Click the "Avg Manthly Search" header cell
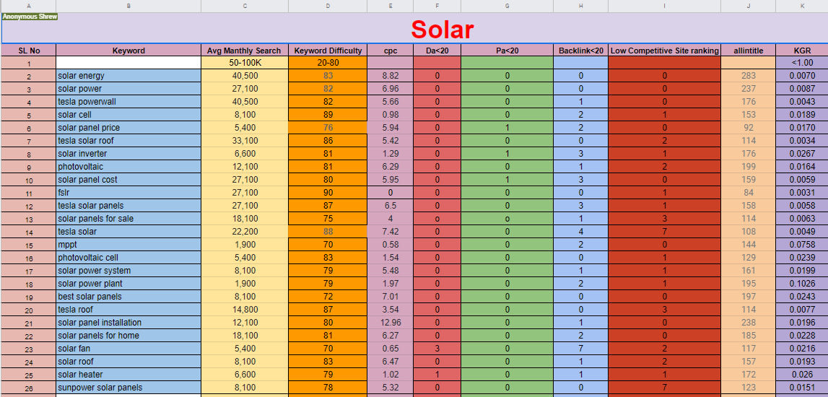The image size is (828, 397). click(x=244, y=51)
